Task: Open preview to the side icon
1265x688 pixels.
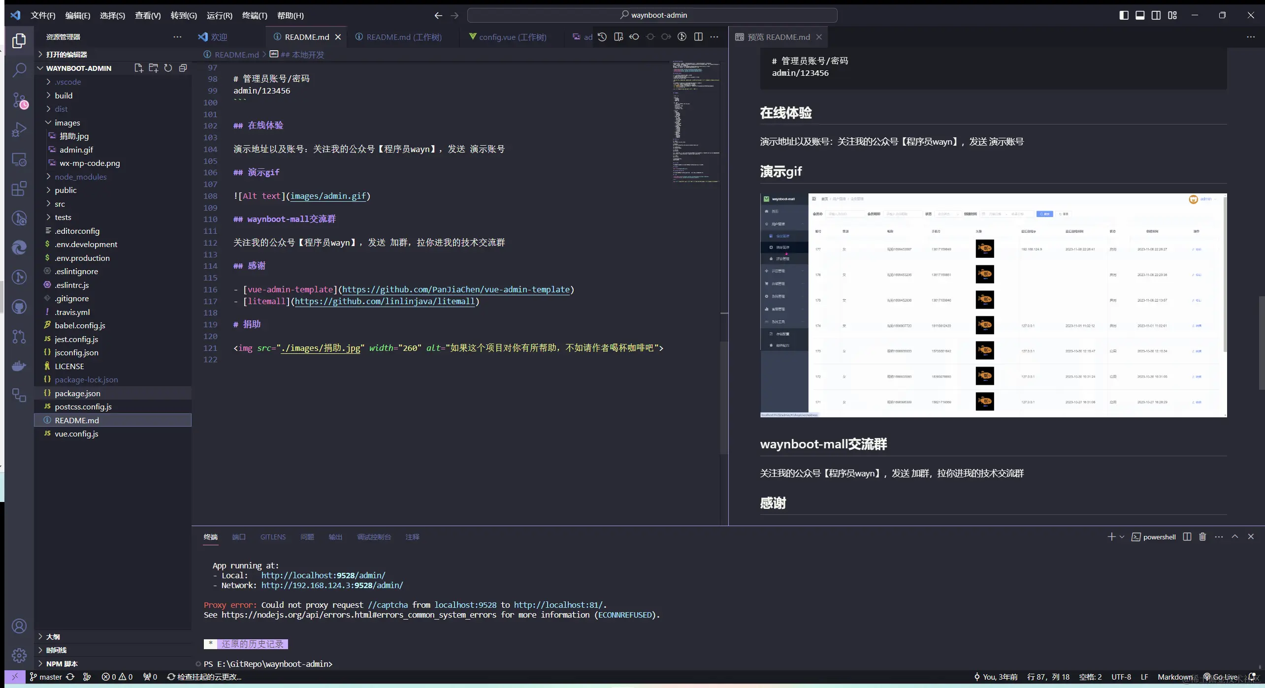Action: pyautogui.click(x=618, y=37)
